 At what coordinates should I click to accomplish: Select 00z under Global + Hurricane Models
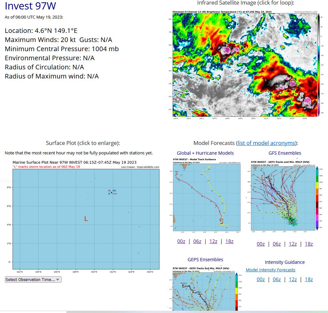(x=181, y=241)
